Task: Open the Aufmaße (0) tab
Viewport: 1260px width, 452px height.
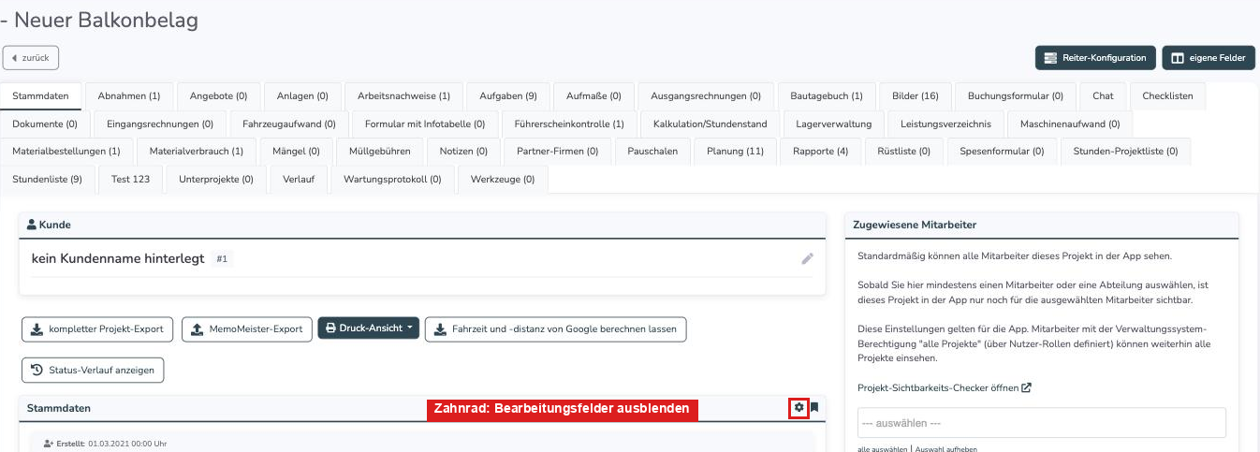Action: coord(593,95)
